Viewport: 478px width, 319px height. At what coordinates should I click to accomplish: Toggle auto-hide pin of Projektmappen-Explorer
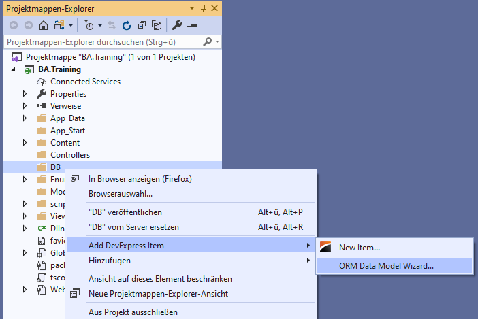(203, 8)
